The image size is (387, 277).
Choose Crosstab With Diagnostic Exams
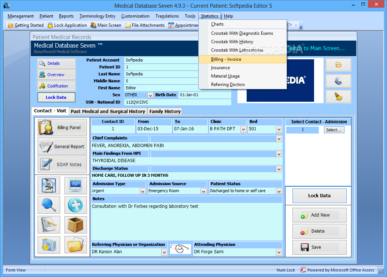pos(243,33)
